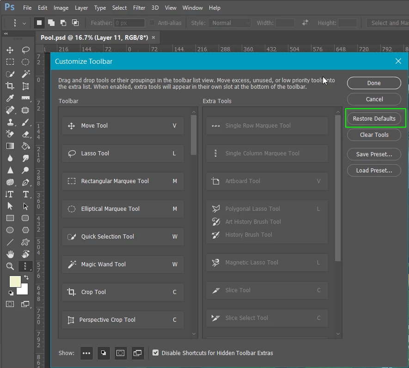Toggle Show foreground/background colors in dialog
Viewport: 409px width, 368px height.
click(x=104, y=353)
